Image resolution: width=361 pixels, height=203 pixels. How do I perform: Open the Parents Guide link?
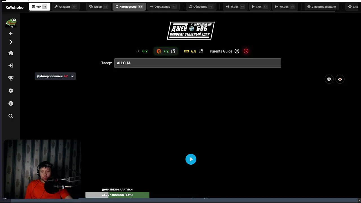tap(221, 51)
